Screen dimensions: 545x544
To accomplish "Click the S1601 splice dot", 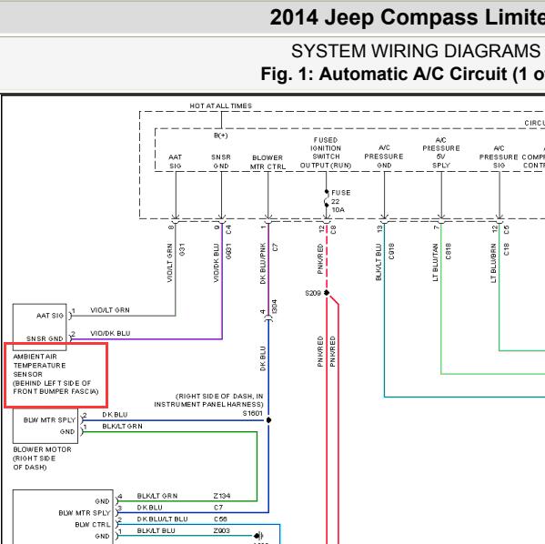I will 268,420.
